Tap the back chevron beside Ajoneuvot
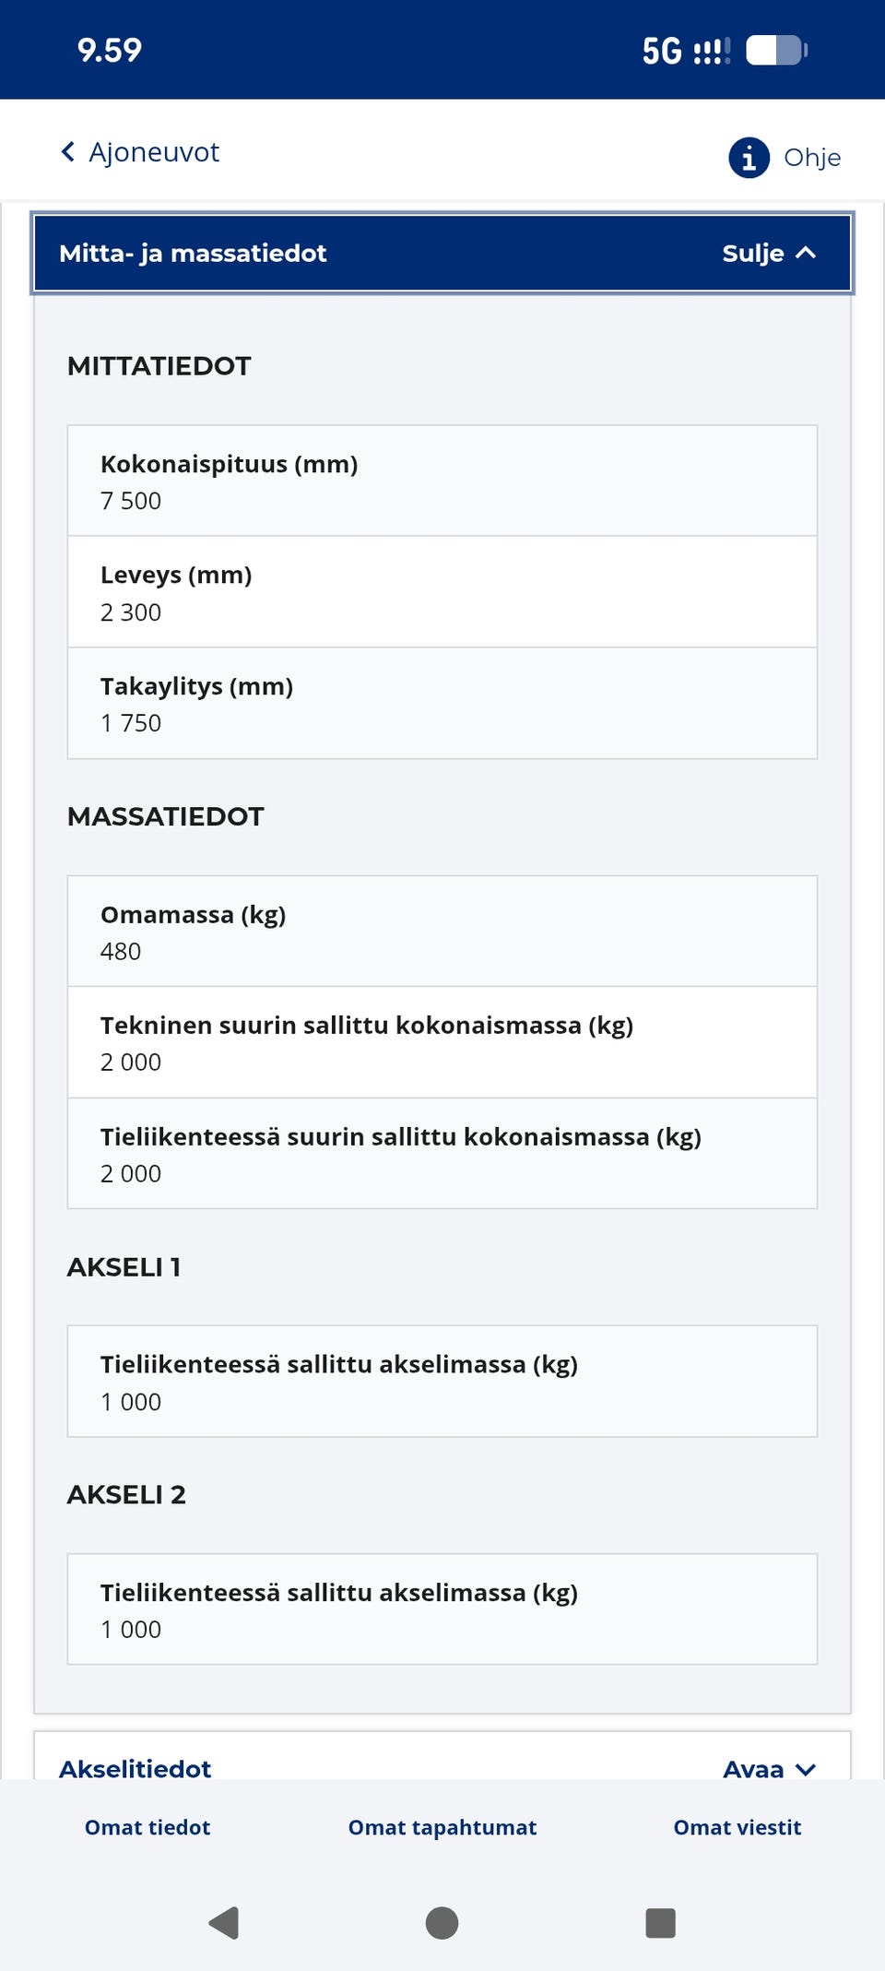This screenshot has height=1971, width=885. point(67,152)
